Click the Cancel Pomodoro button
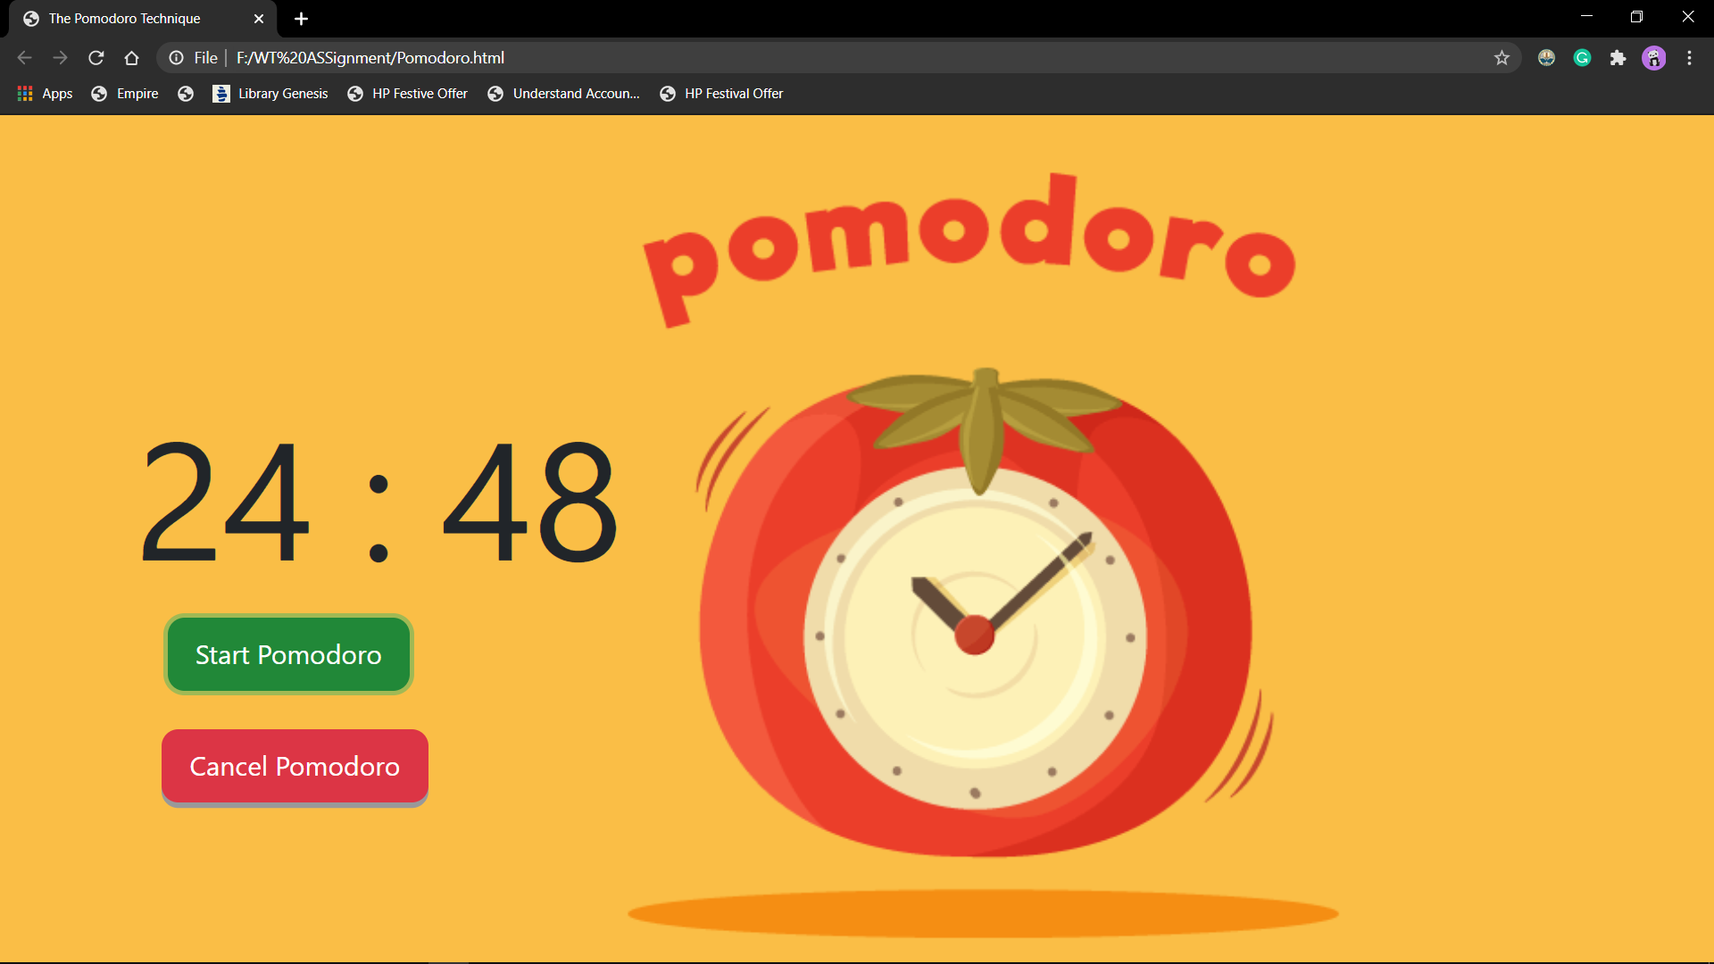The height and width of the screenshot is (964, 1714). coord(294,766)
